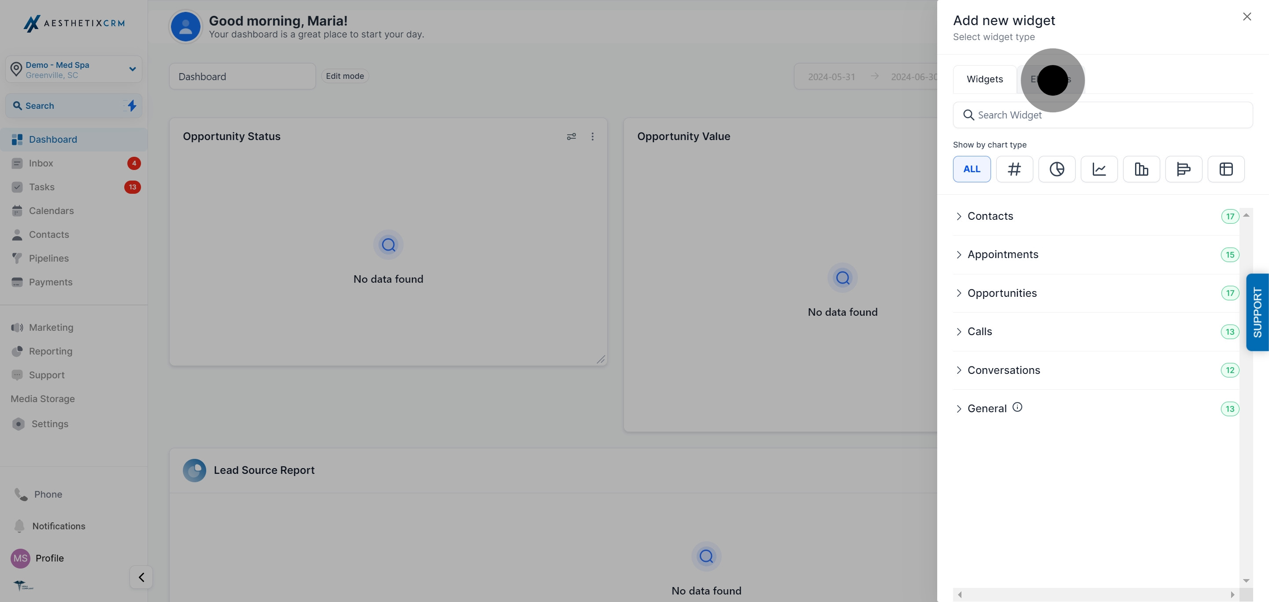Select the ALL chart type filter
Screen dimensions: 1269x602
point(972,169)
